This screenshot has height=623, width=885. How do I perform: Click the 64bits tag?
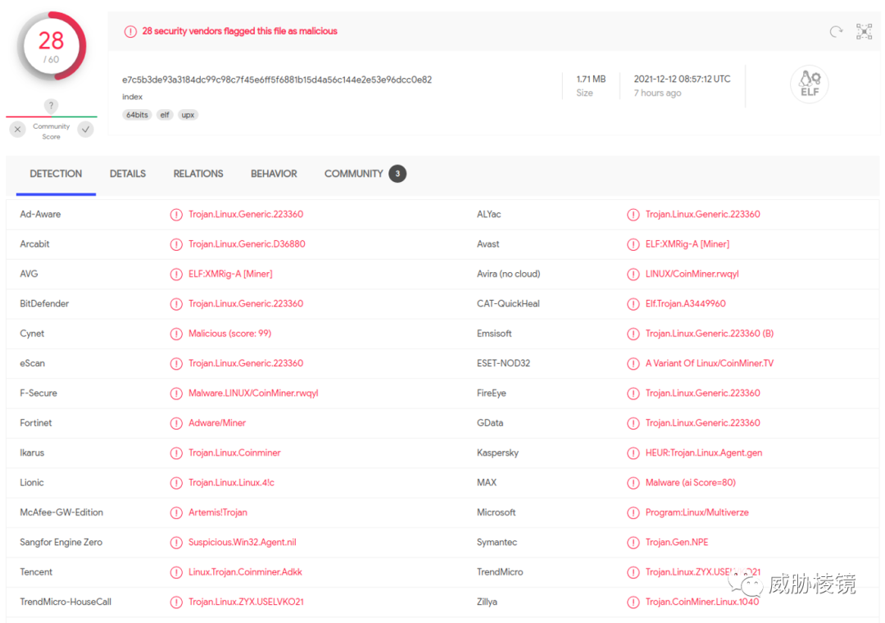point(137,115)
